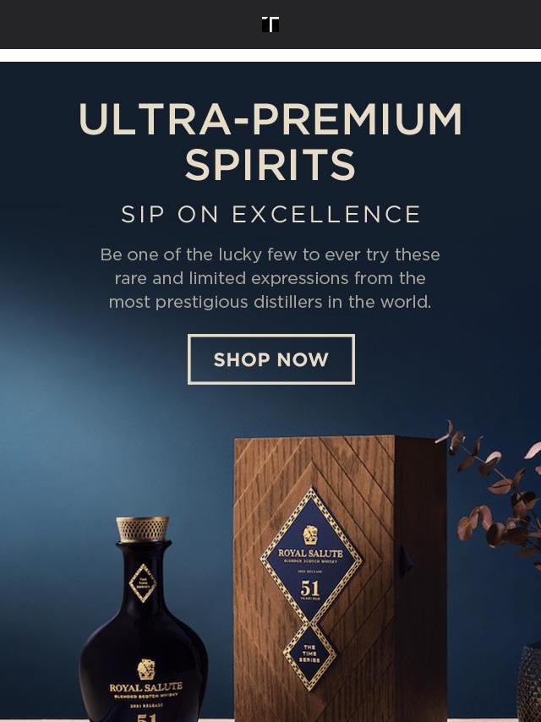Click the dark textured vase at bottom right
This screenshot has height=722, width=541.
(528, 683)
